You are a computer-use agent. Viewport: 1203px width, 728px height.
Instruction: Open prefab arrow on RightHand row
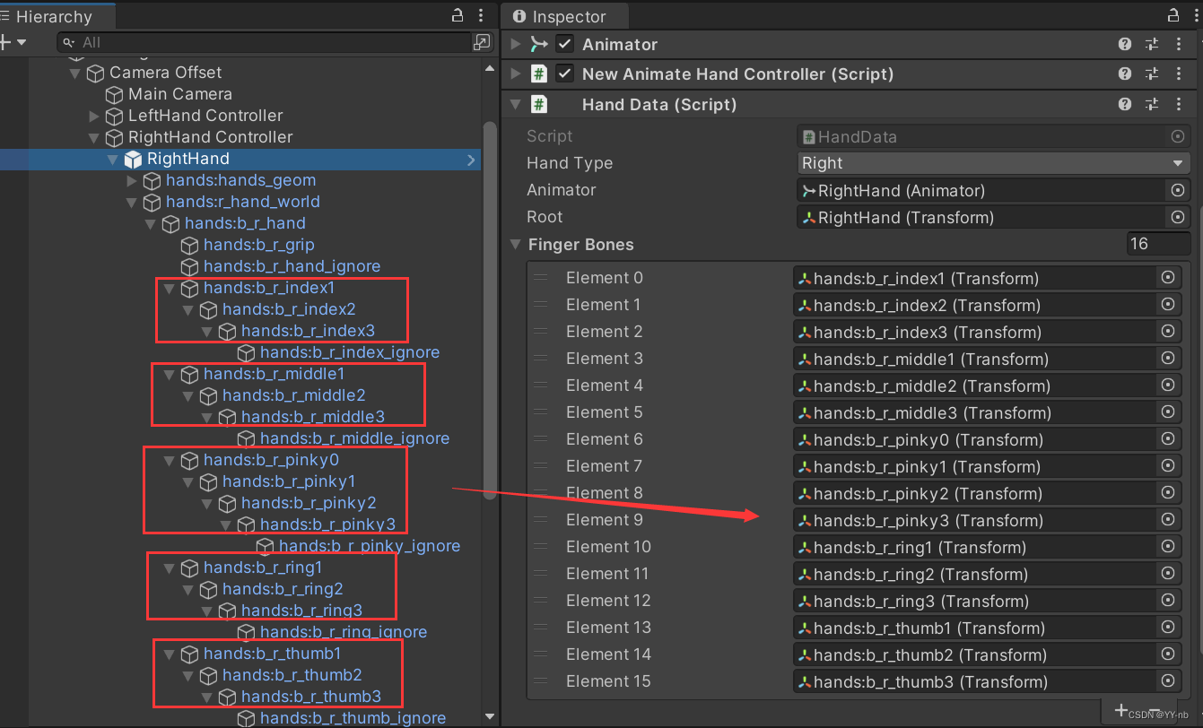(472, 160)
